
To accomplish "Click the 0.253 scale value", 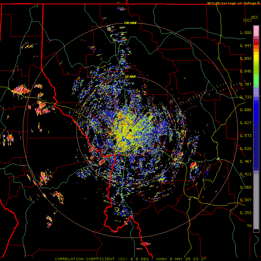I will pos(246,213).
